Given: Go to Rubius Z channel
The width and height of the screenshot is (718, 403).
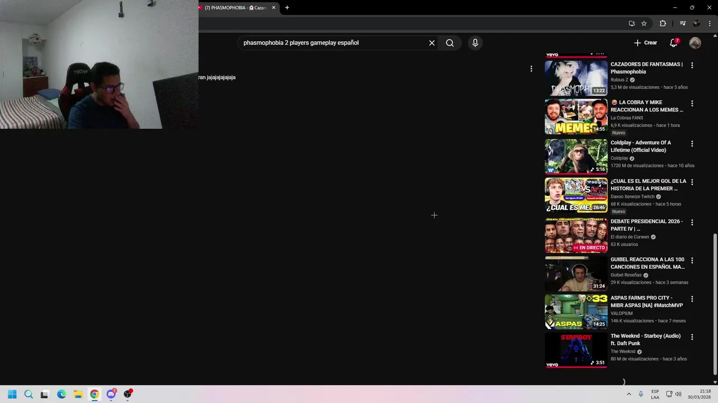Looking at the screenshot, I should click(x=619, y=79).
